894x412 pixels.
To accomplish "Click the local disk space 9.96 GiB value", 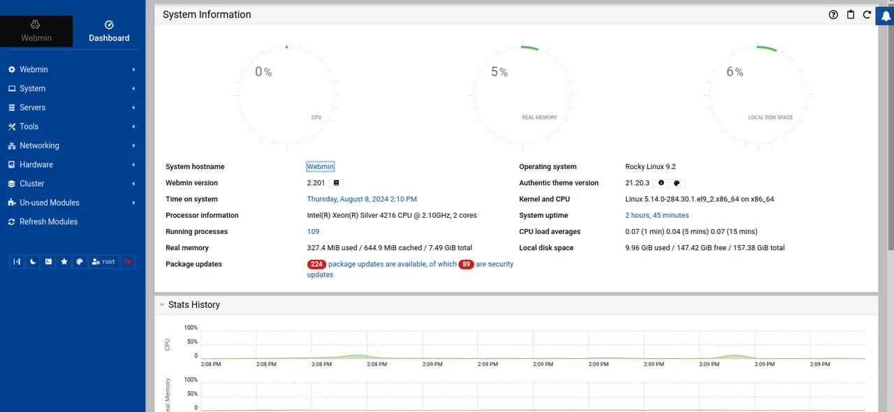I will [x=705, y=248].
